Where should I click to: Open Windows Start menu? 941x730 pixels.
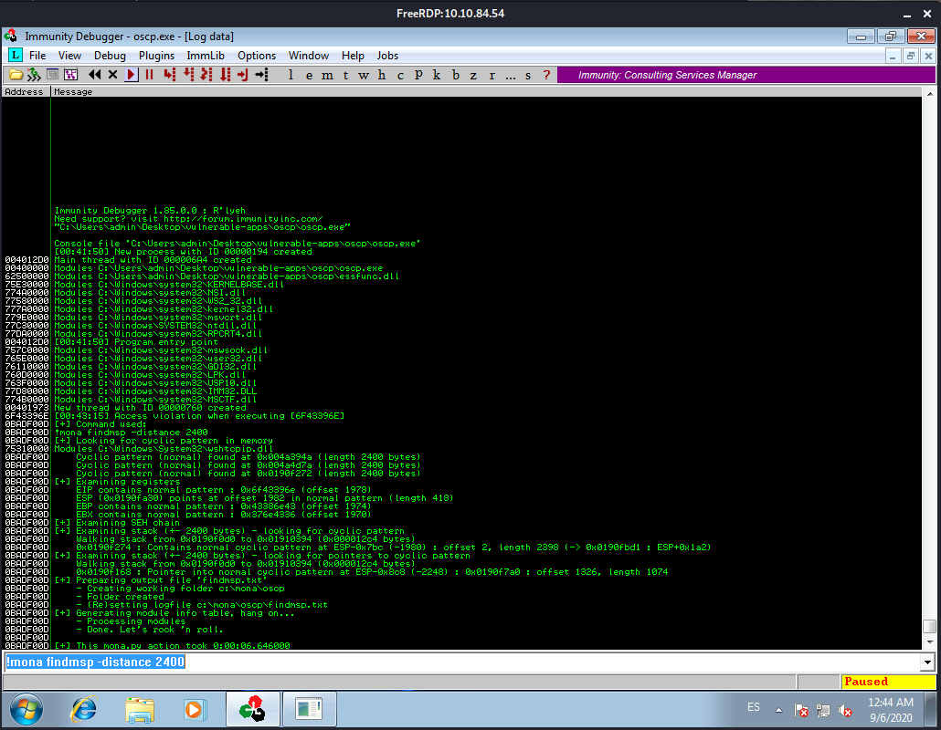[26, 710]
